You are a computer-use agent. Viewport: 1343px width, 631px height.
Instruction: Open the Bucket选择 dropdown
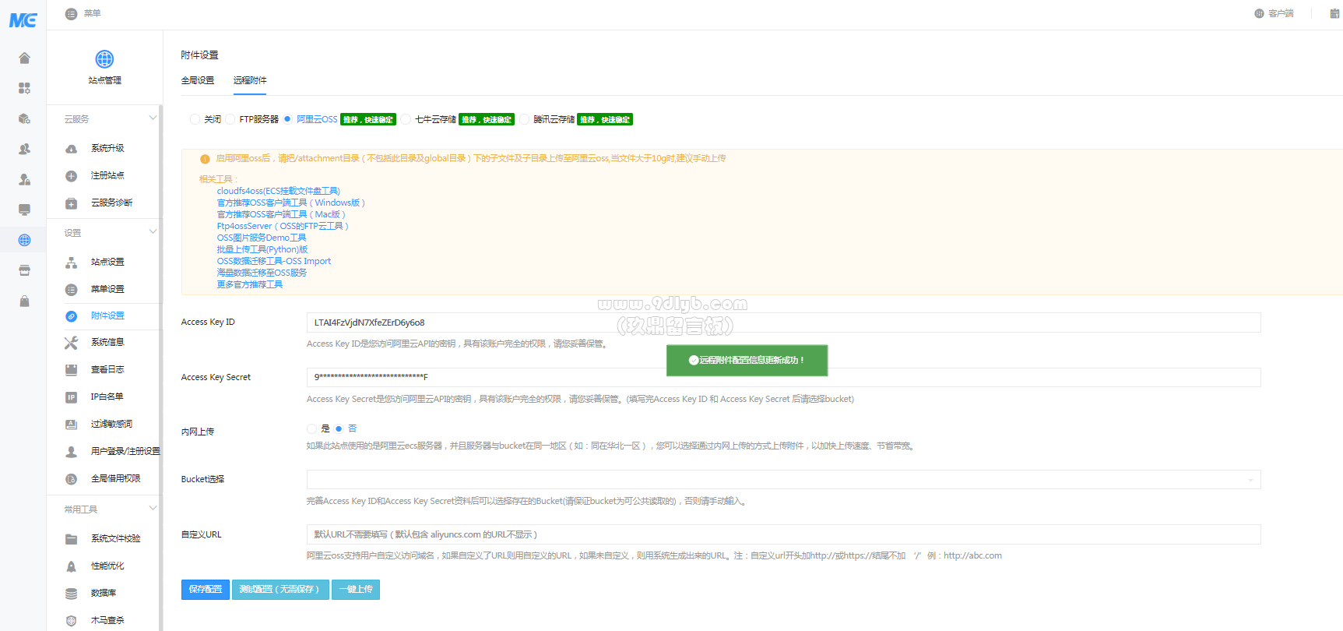tap(783, 479)
